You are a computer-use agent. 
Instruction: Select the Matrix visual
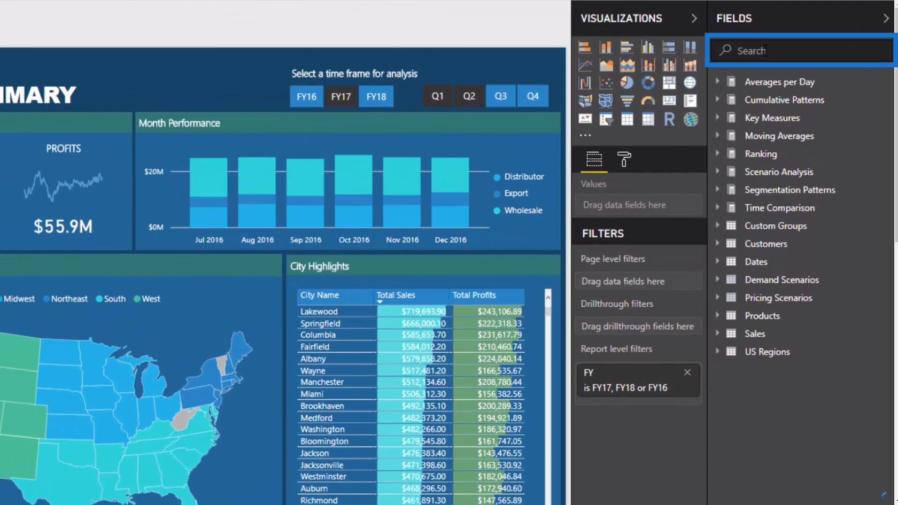(648, 119)
